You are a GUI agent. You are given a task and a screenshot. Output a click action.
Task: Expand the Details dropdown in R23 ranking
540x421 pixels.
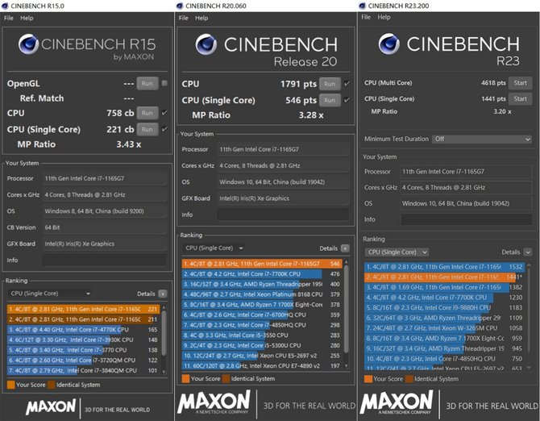click(x=528, y=252)
